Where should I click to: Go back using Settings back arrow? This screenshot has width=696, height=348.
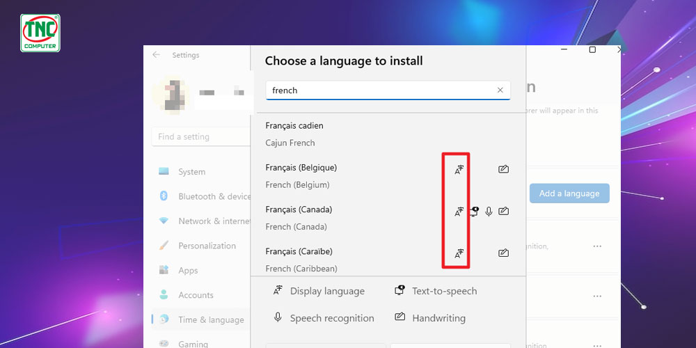click(x=156, y=54)
